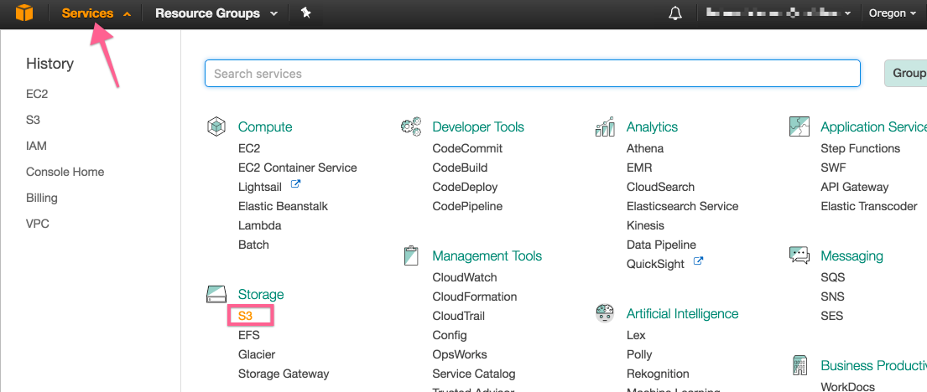927x392 pixels.
Task: Open the blurred account name menu
Action: coord(778,13)
